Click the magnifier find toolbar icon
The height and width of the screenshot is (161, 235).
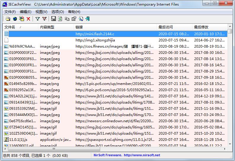[81, 19]
